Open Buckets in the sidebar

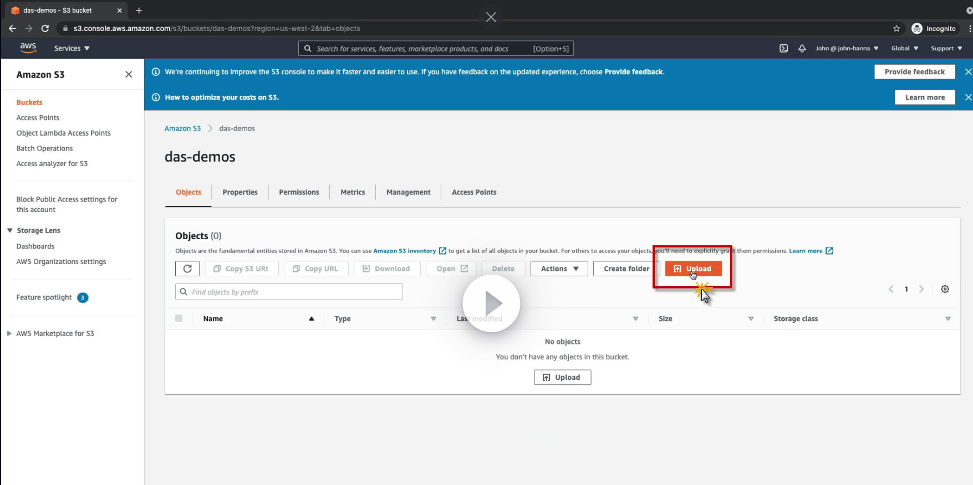[x=29, y=102]
